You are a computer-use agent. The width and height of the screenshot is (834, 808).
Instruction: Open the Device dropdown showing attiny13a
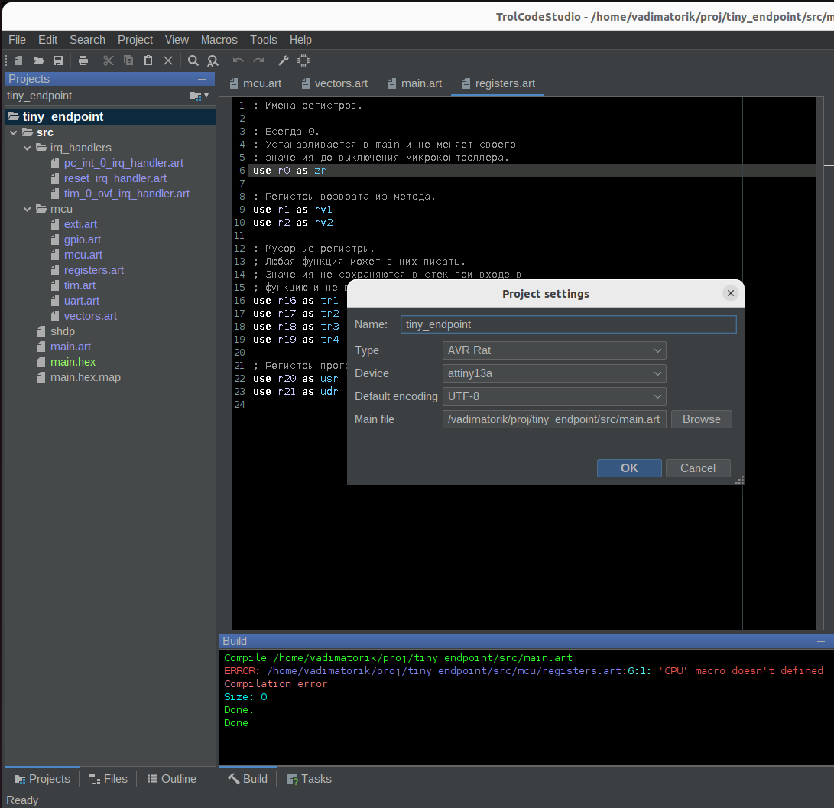click(x=553, y=373)
